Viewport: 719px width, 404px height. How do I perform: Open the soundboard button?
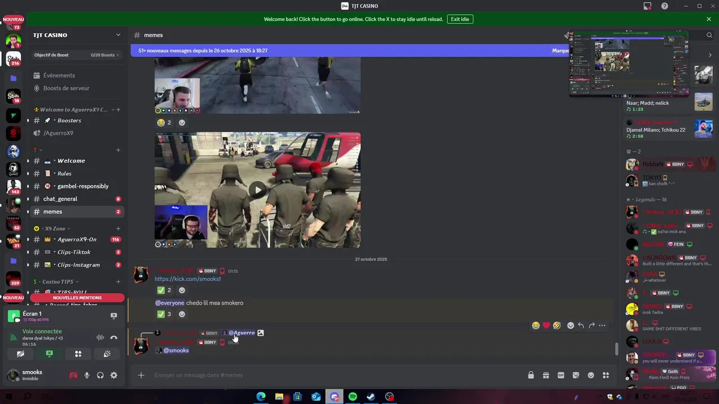point(107,354)
